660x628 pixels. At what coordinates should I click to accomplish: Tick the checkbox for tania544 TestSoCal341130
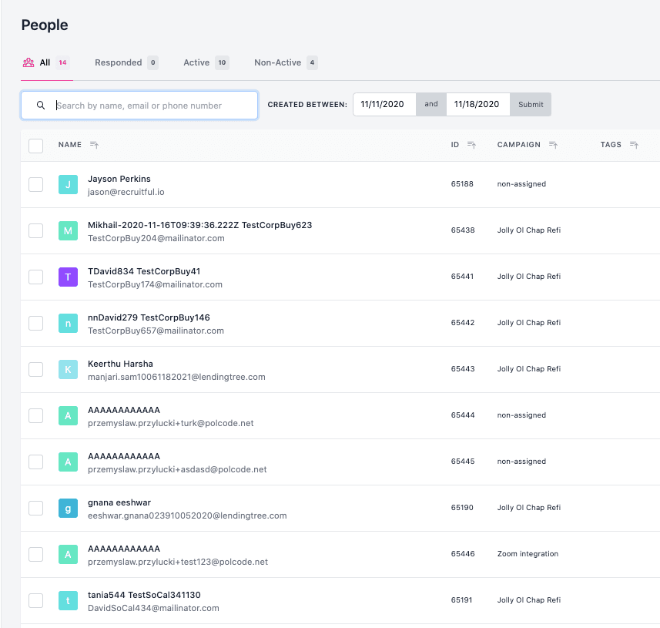click(x=35, y=600)
